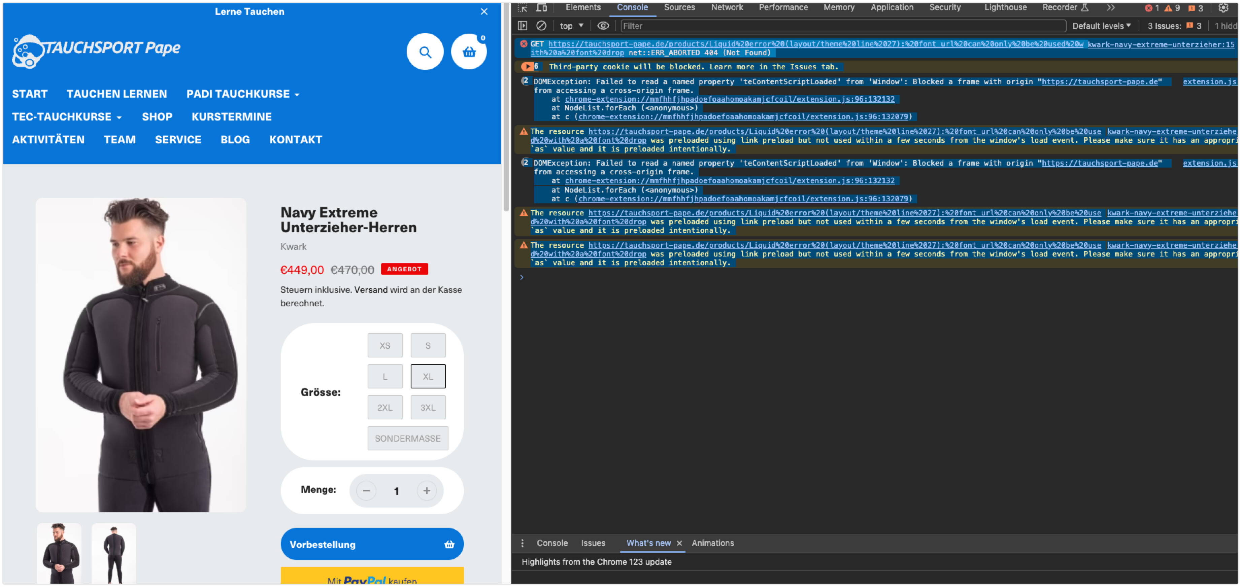
Task: Show console sidebar panel icon
Action: click(523, 26)
